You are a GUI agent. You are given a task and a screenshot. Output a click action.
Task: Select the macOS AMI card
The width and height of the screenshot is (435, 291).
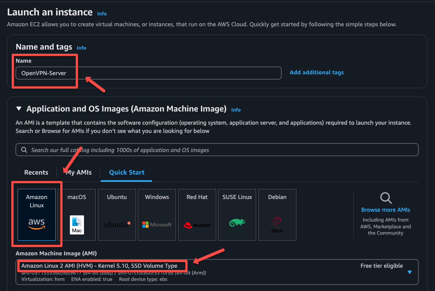click(x=76, y=214)
